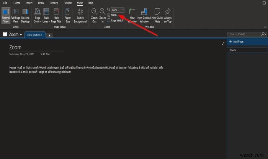Create a New Quick Note

pyautogui.click(x=157, y=16)
